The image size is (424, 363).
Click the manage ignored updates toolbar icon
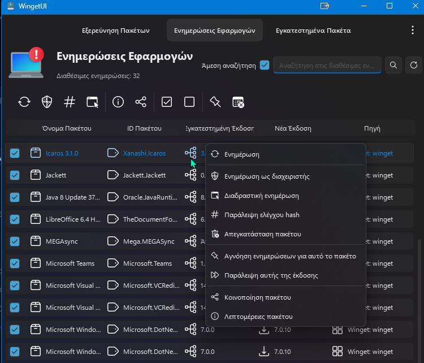point(238,102)
